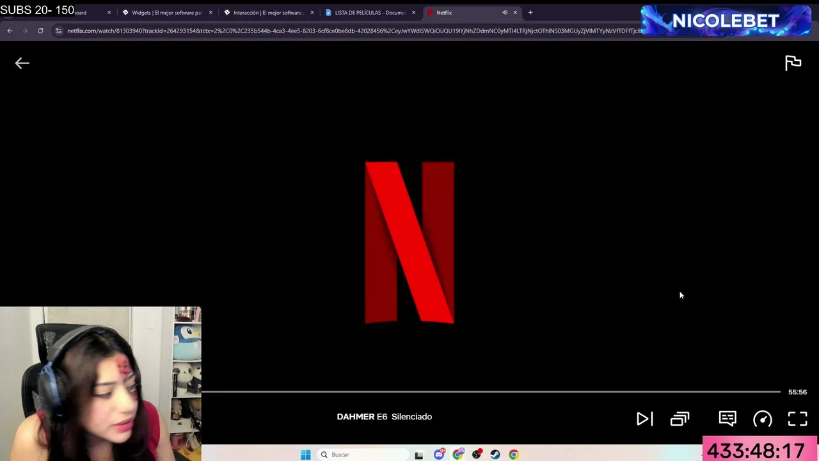This screenshot has width=819, height=461.
Task: Open a new browser tab
Action: [530, 12]
